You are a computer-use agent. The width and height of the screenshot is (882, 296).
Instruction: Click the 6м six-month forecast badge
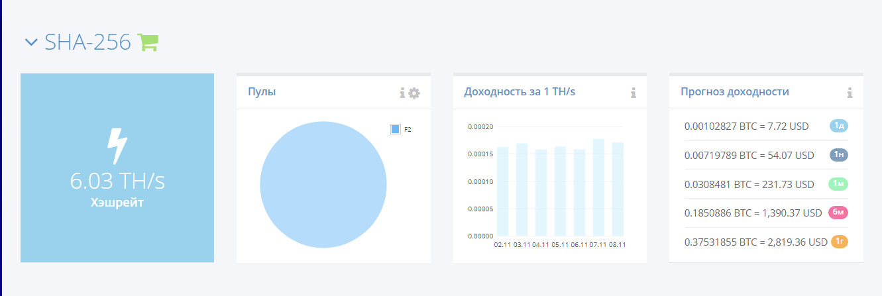(839, 213)
